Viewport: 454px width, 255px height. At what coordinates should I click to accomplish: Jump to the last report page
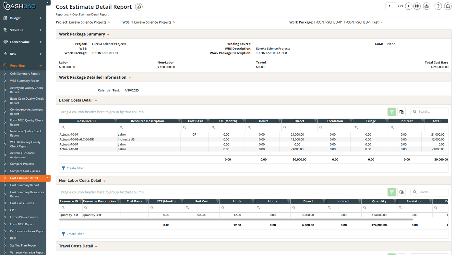click(x=417, y=6)
